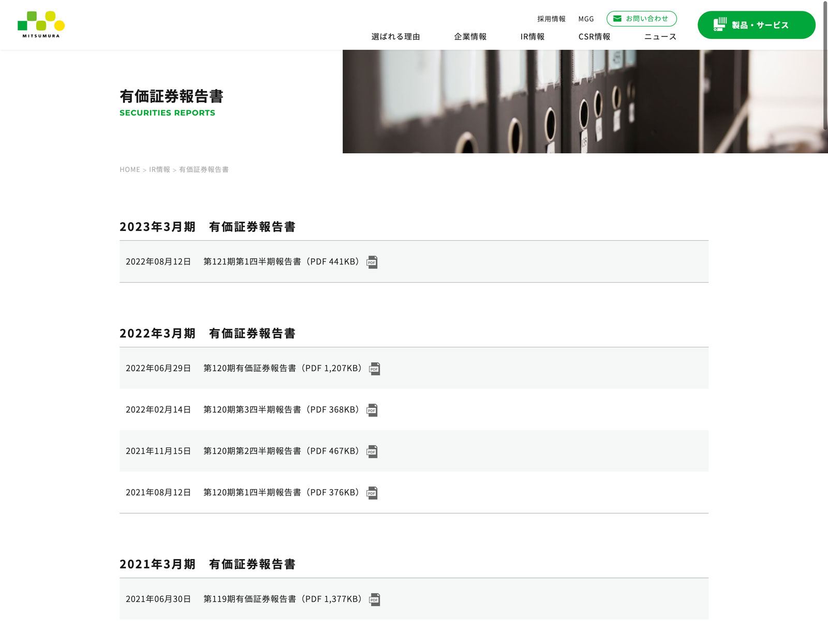Select IR情報 in the navigation bar
Screen dimensions: 828x621
(532, 37)
